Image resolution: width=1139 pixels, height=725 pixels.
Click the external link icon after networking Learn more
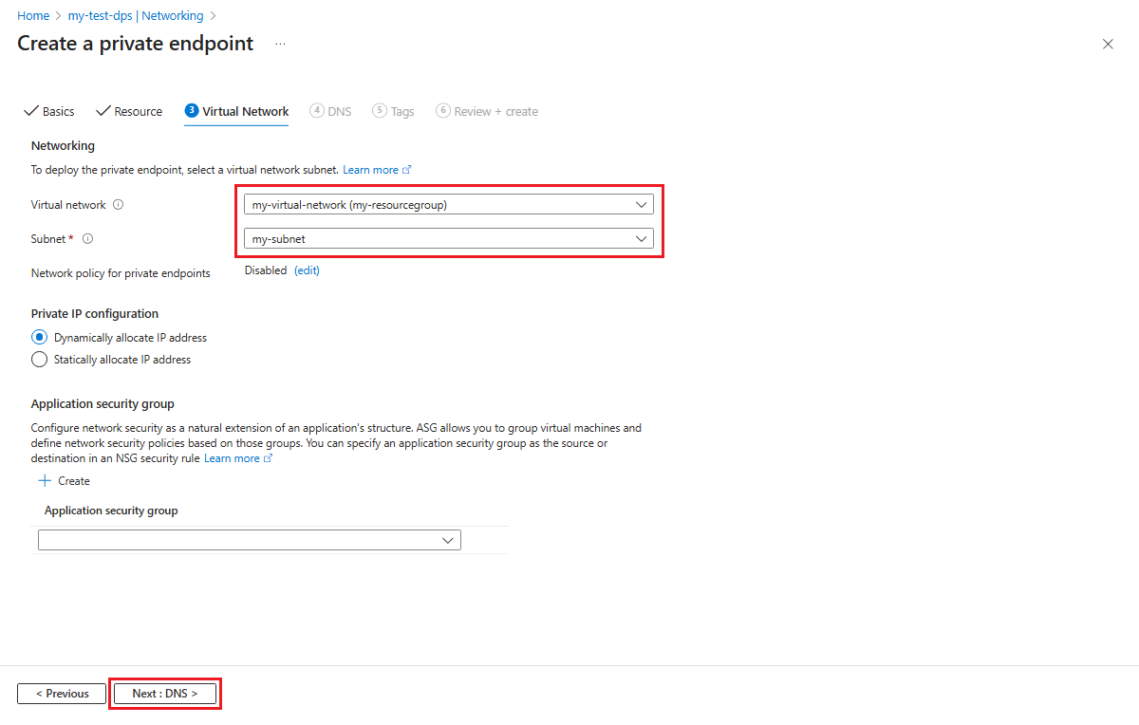pos(408,169)
